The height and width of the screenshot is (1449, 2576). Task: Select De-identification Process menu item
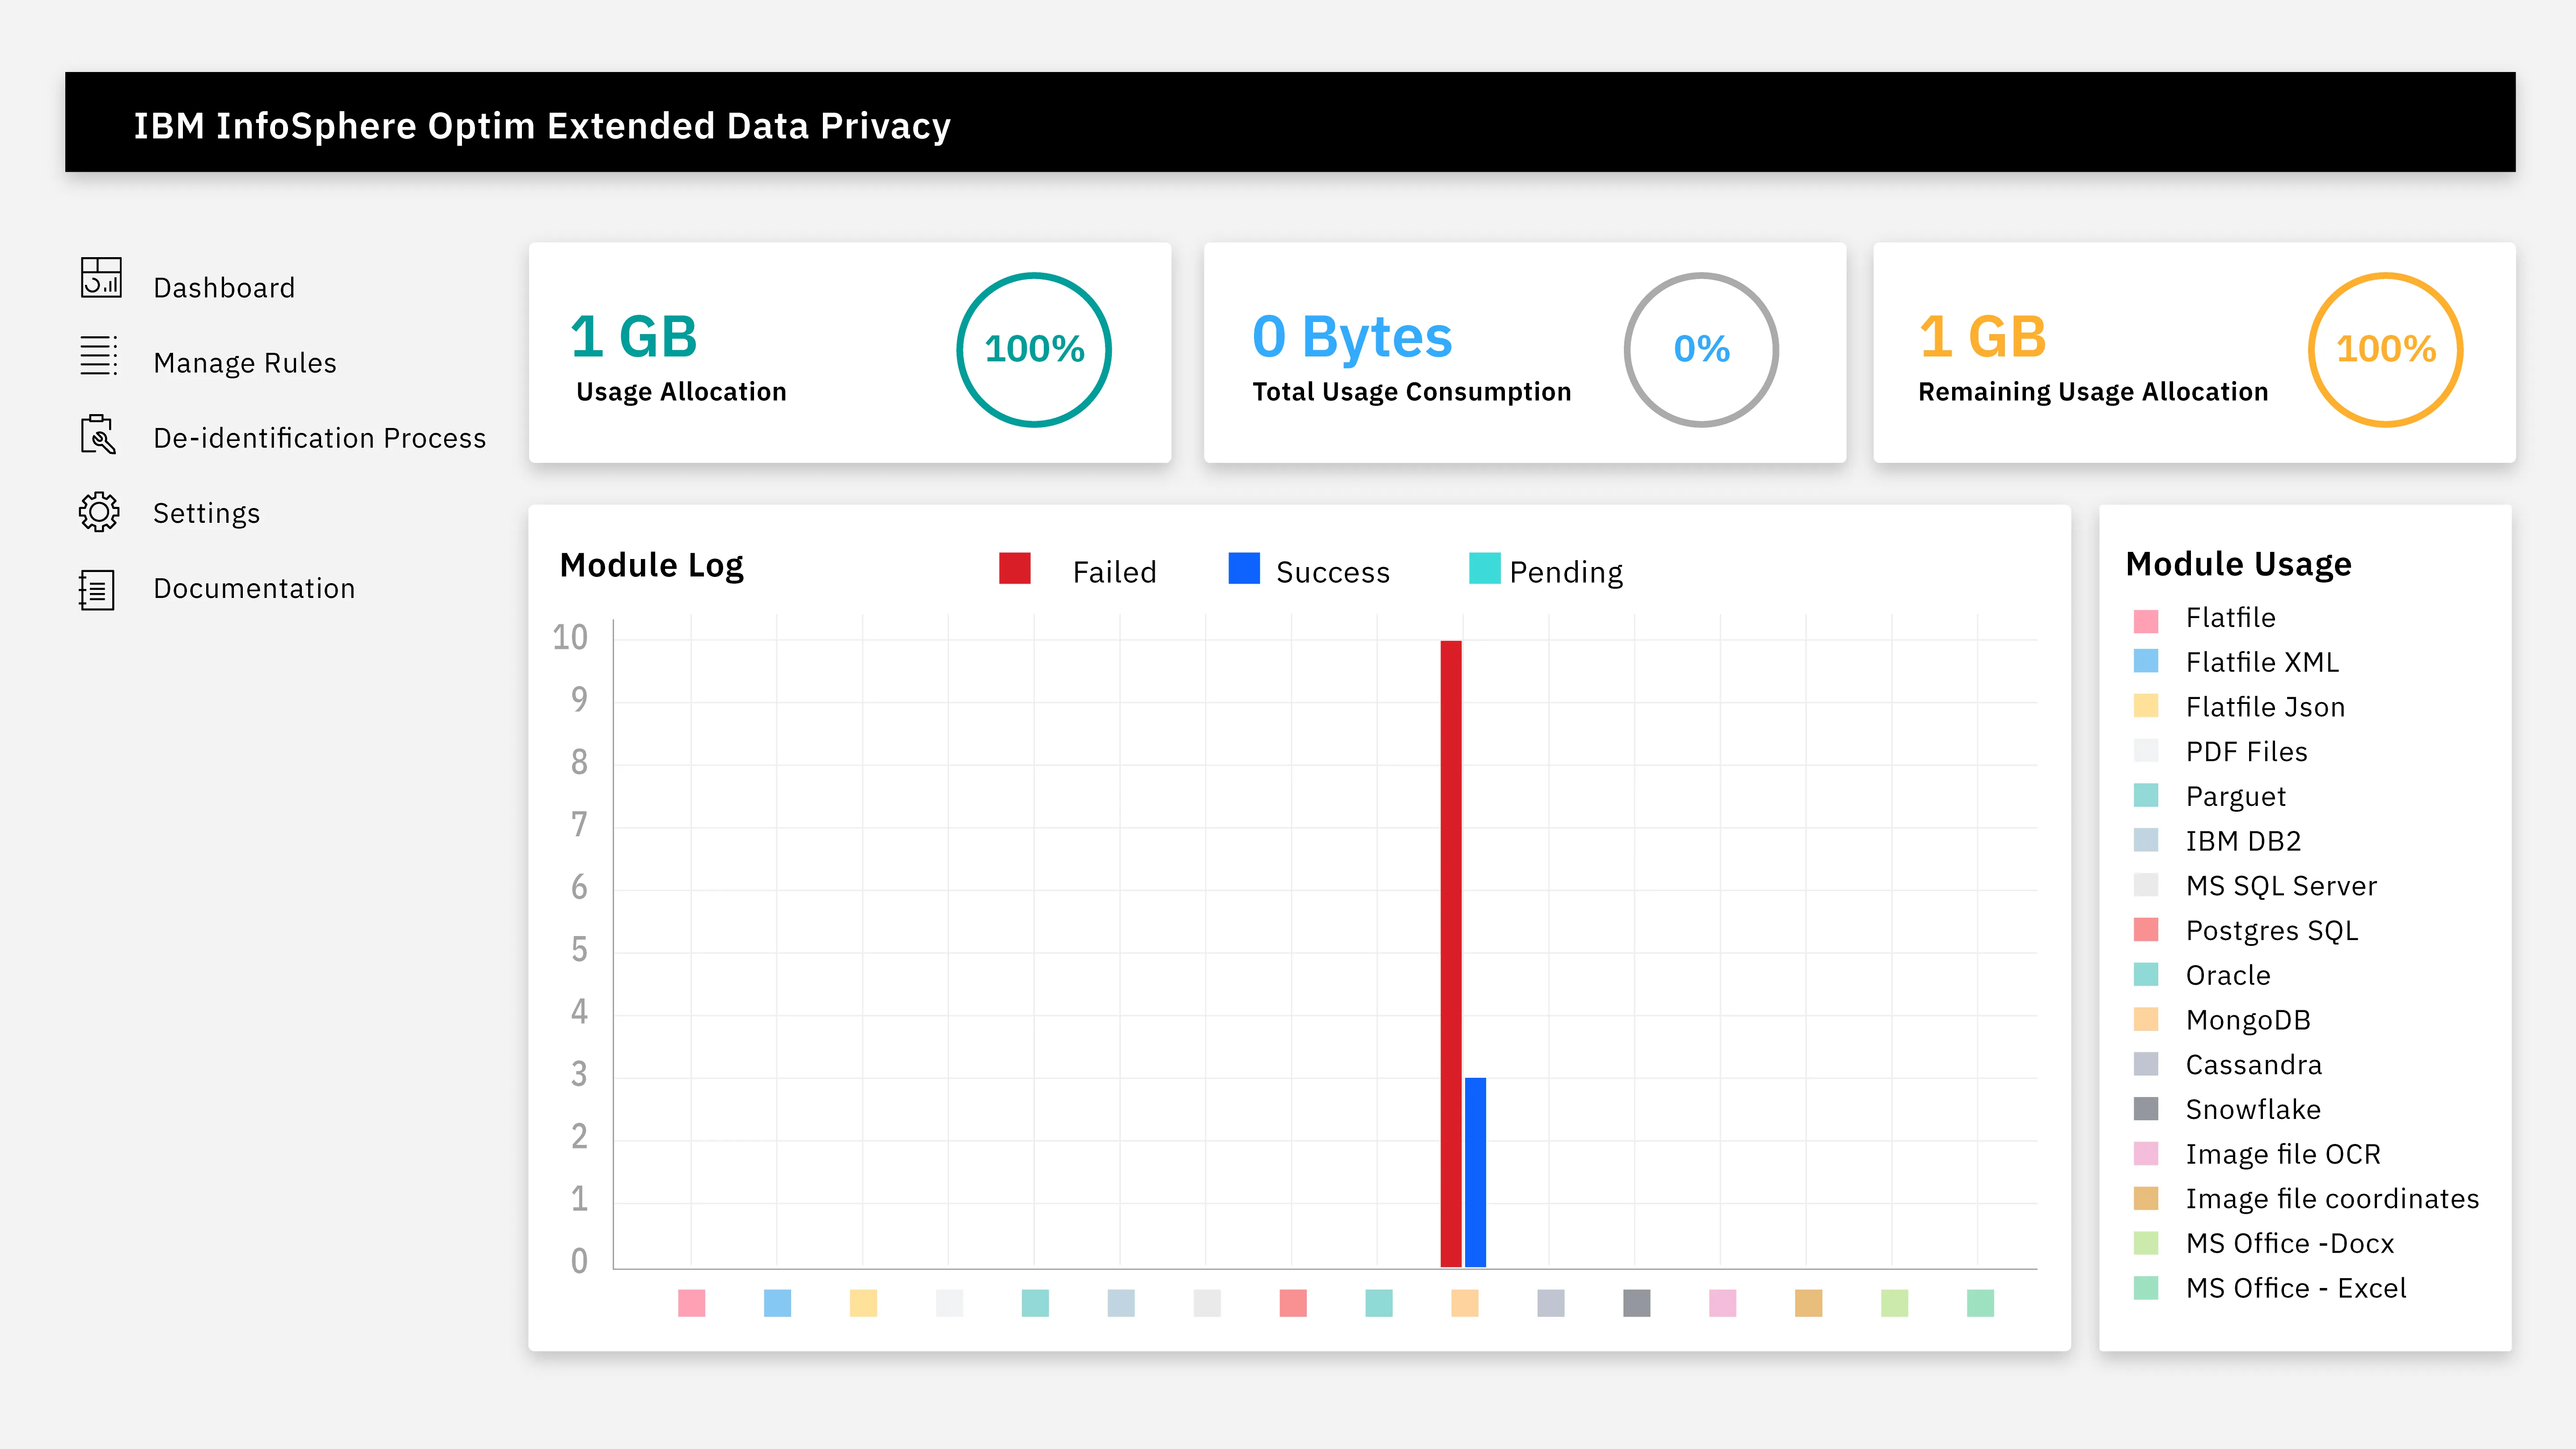[320, 438]
